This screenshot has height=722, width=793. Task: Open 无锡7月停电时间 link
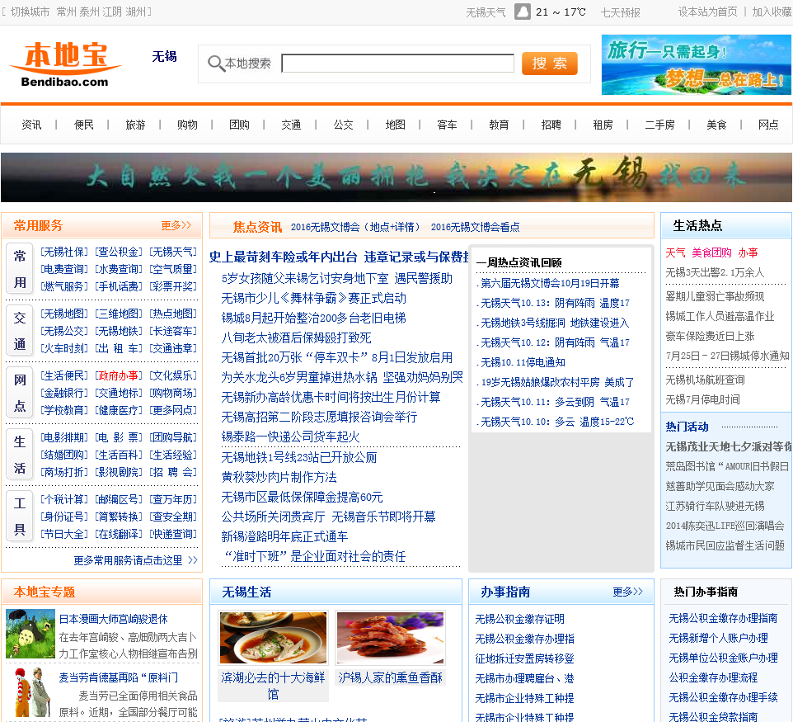[702, 399]
